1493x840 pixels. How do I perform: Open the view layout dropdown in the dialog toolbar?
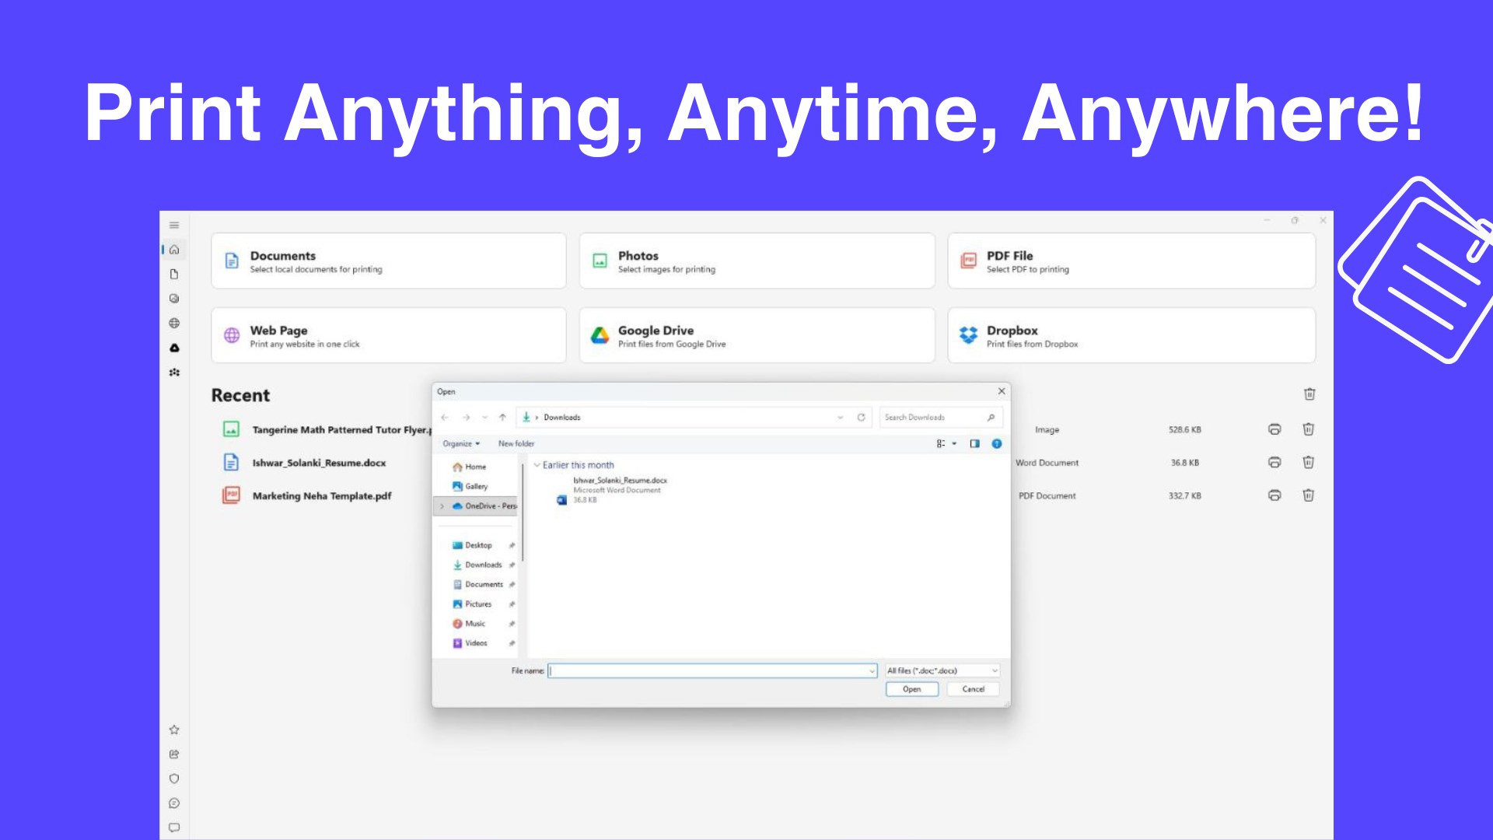(x=954, y=443)
